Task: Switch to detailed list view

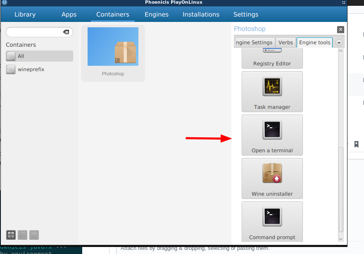Action: click(x=23, y=235)
